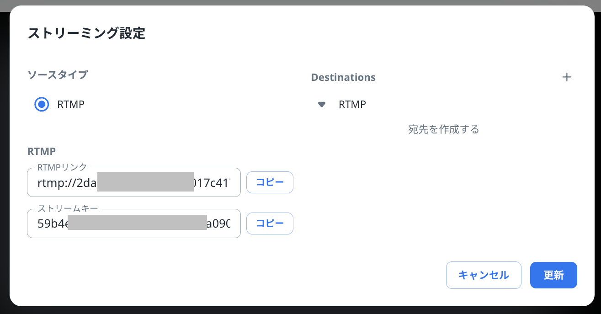Click the ストリーミング設定 dialog title
Image resolution: width=601 pixels, height=314 pixels.
tap(86, 33)
